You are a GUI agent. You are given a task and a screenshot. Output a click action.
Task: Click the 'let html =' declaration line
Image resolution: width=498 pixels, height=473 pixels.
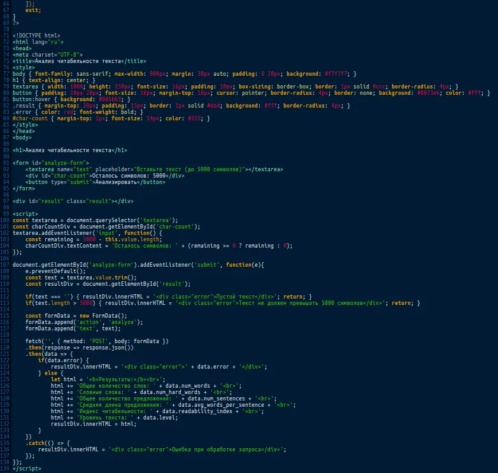(108, 379)
